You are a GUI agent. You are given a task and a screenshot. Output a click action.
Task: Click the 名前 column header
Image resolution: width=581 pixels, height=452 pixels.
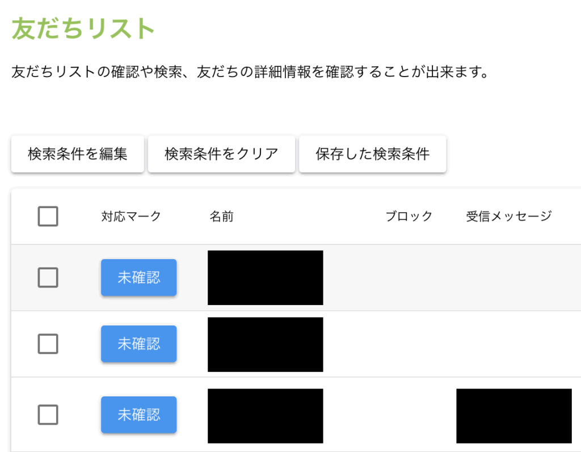[221, 216]
